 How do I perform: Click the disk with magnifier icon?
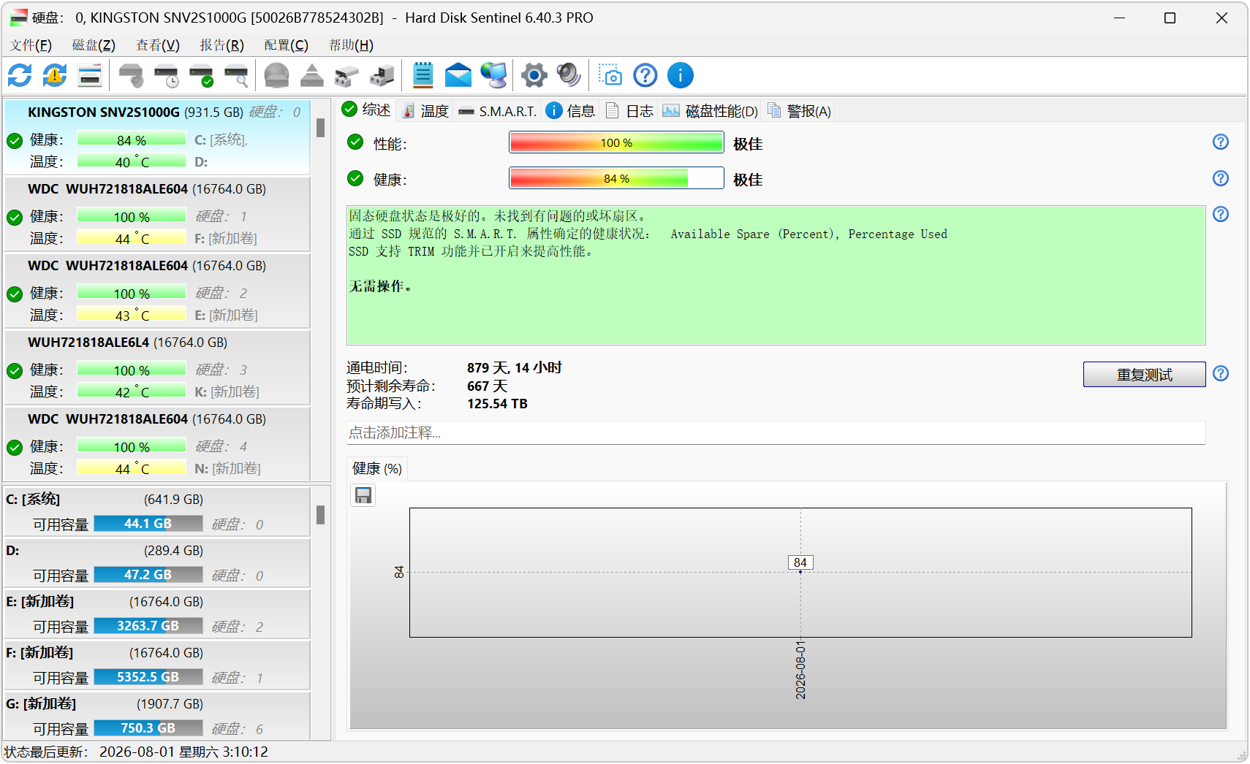coord(236,75)
